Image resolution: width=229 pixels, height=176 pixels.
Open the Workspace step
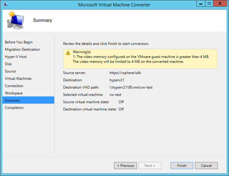[14, 93]
